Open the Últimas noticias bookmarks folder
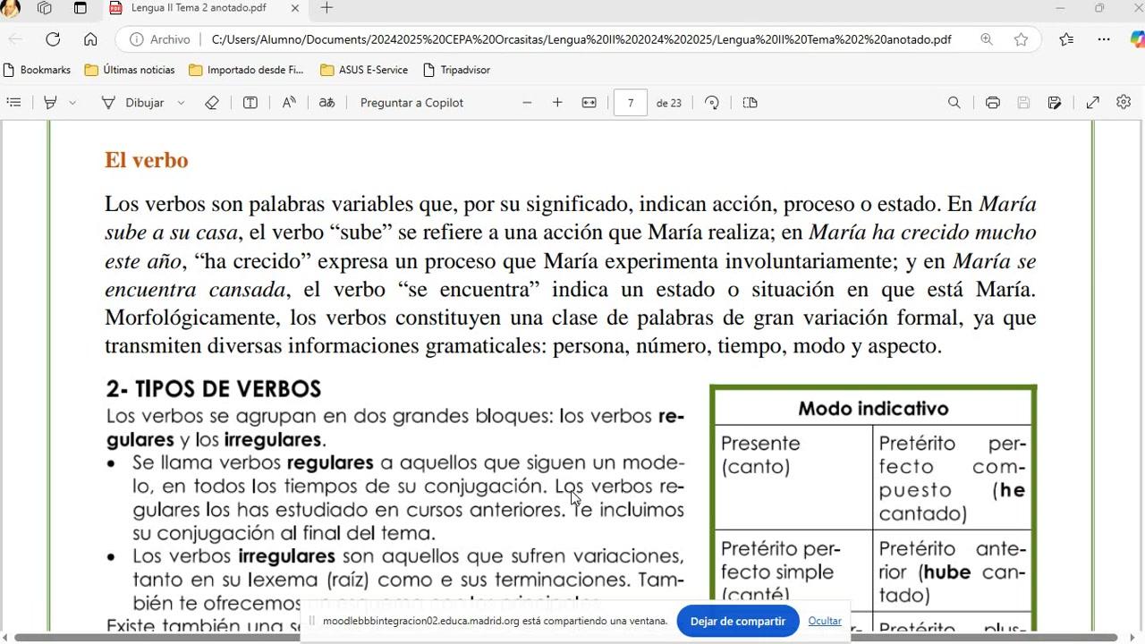The image size is (1145, 644). pyautogui.click(x=130, y=70)
